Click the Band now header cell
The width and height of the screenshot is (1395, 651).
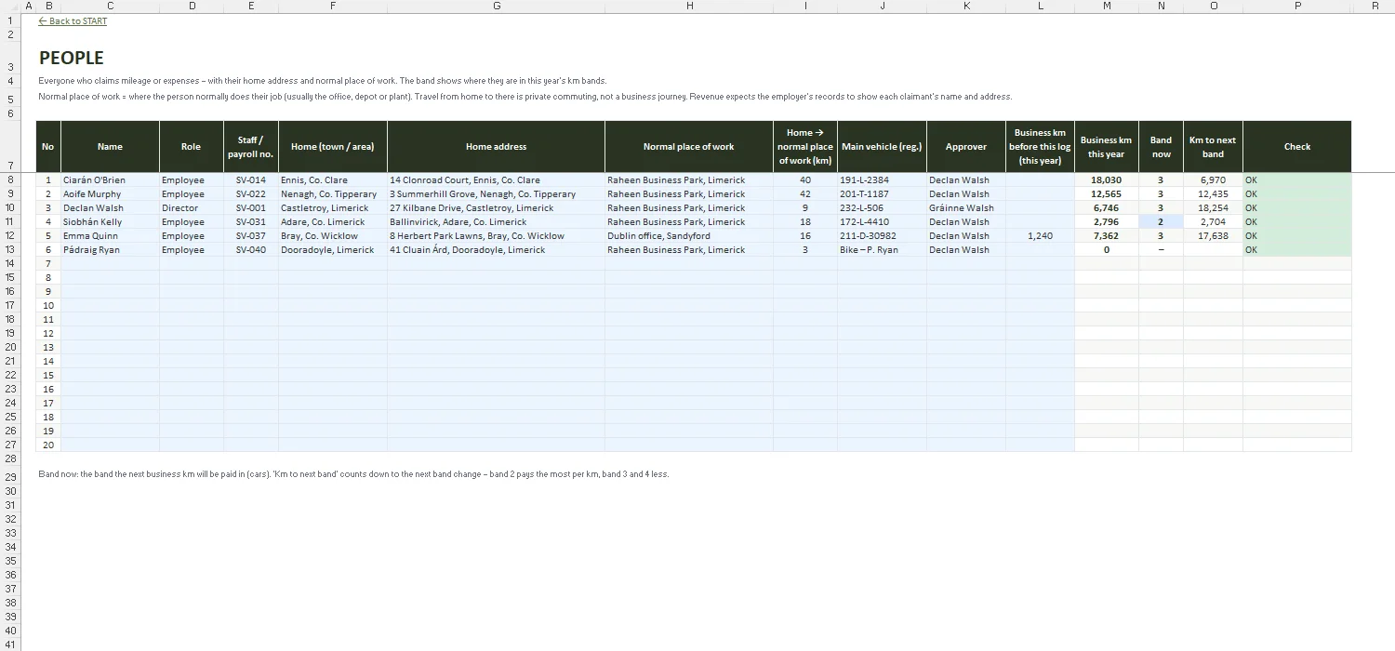pos(1161,146)
